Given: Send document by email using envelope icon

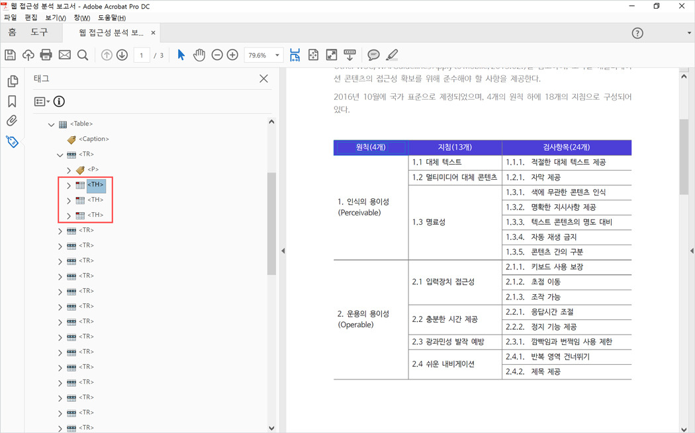Looking at the screenshot, I should [64, 55].
